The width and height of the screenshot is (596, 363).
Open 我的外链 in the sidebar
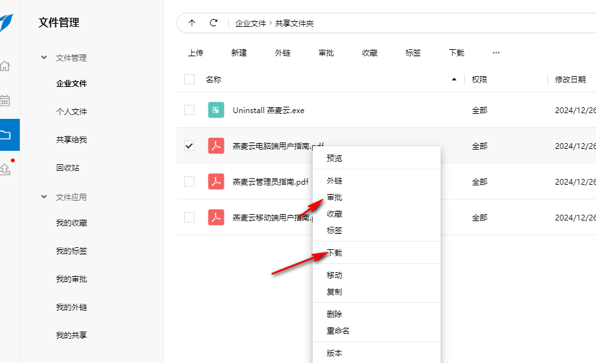point(72,307)
